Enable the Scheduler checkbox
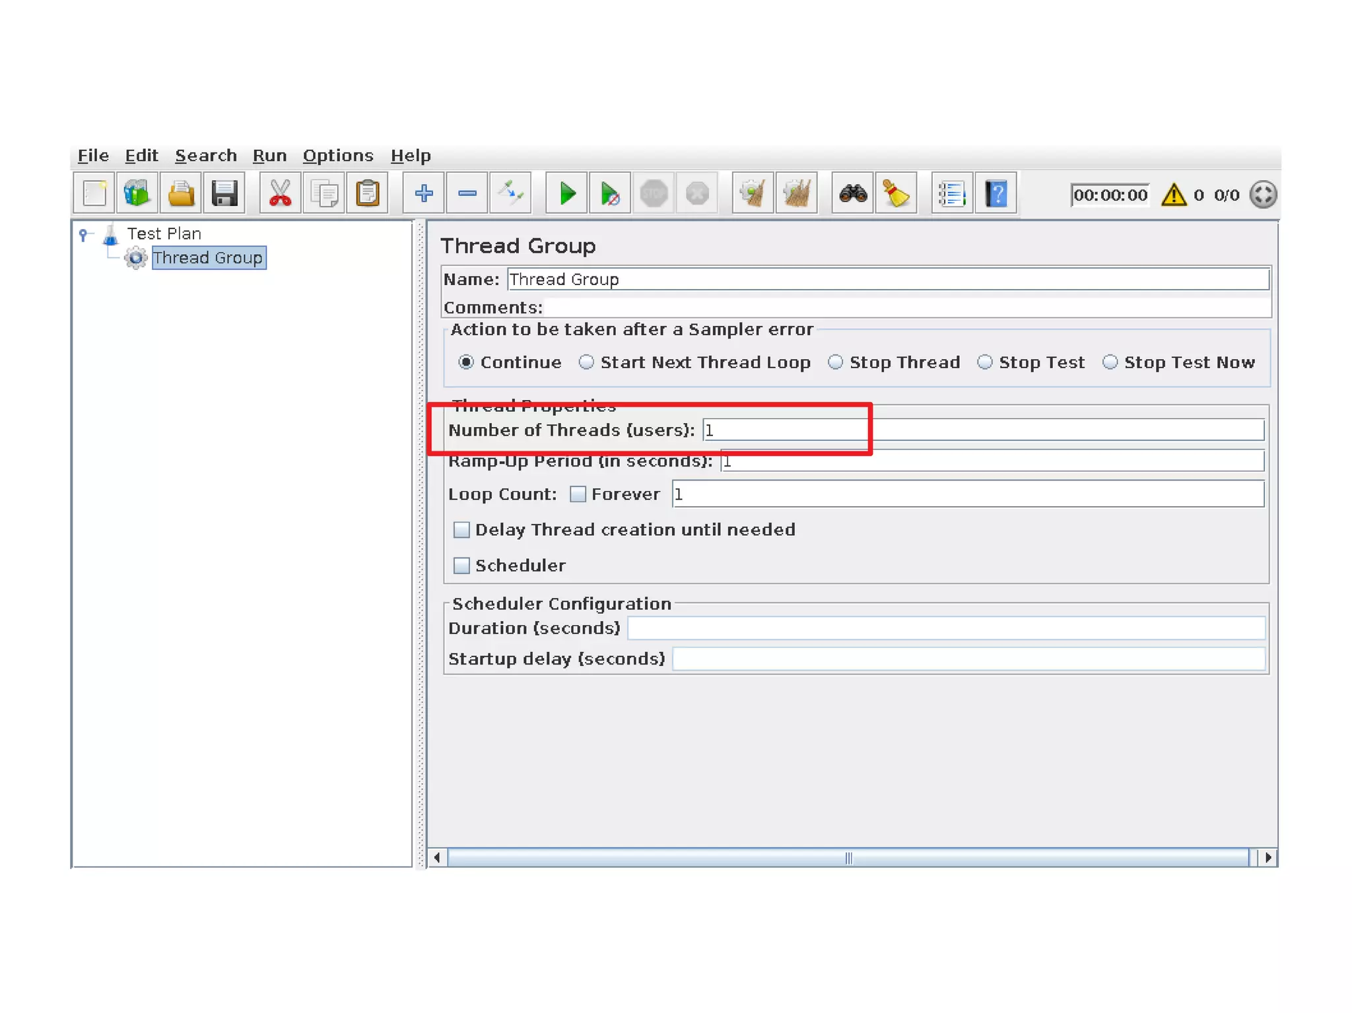The width and height of the screenshot is (1352, 1013). click(461, 566)
